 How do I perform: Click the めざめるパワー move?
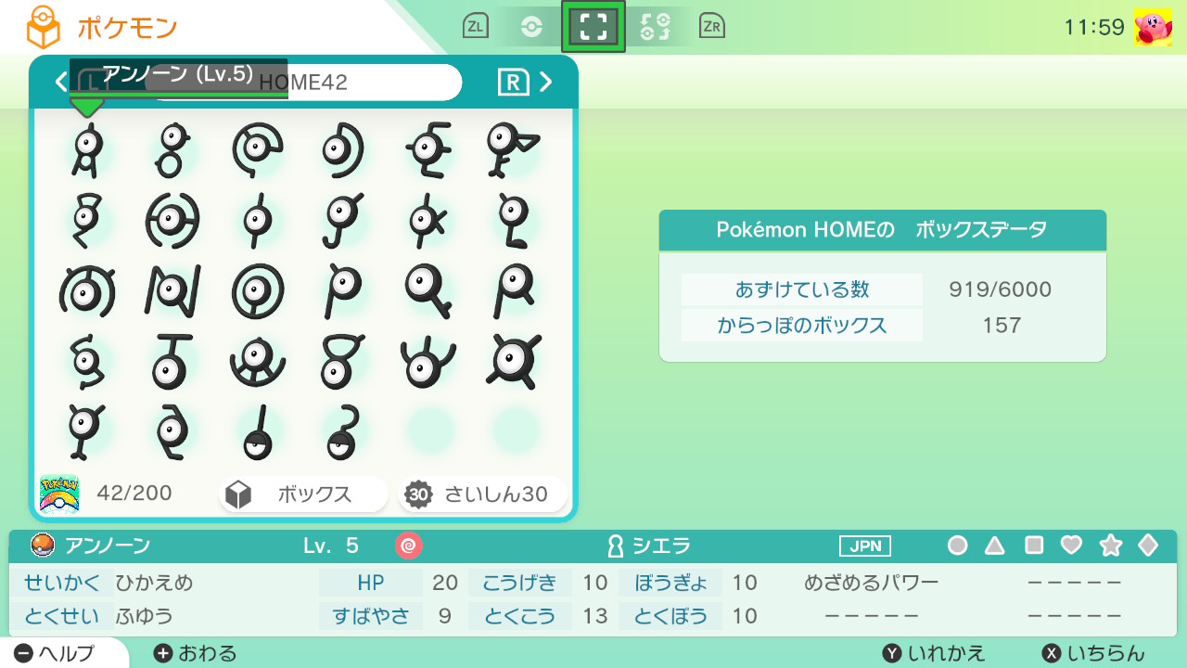point(872,583)
